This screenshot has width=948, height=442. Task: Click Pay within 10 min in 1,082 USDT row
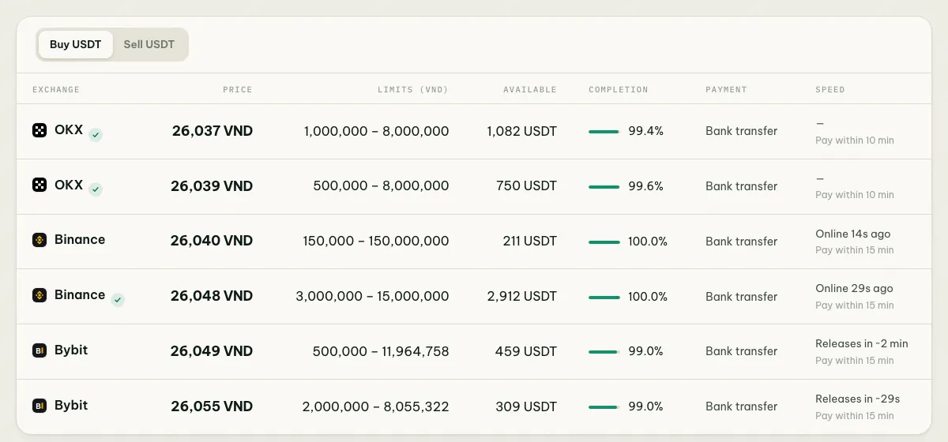[x=855, y=140]
